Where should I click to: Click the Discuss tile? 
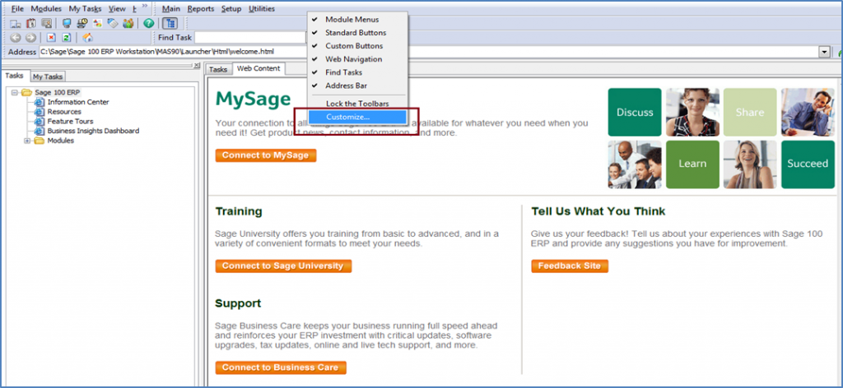point(635,112)
